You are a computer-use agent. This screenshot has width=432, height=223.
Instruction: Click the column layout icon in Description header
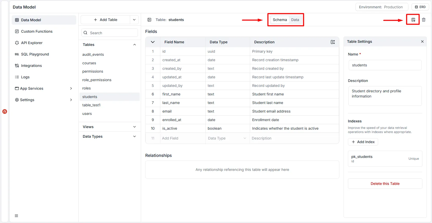[x=333, y=42]
